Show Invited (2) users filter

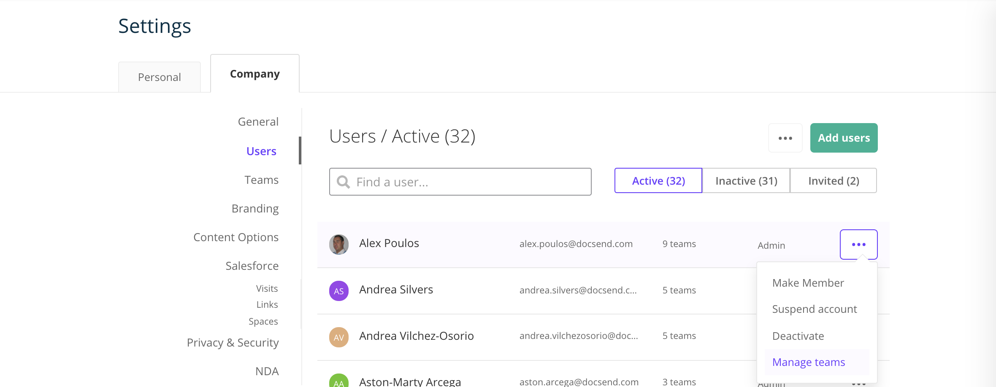point(834,181)
